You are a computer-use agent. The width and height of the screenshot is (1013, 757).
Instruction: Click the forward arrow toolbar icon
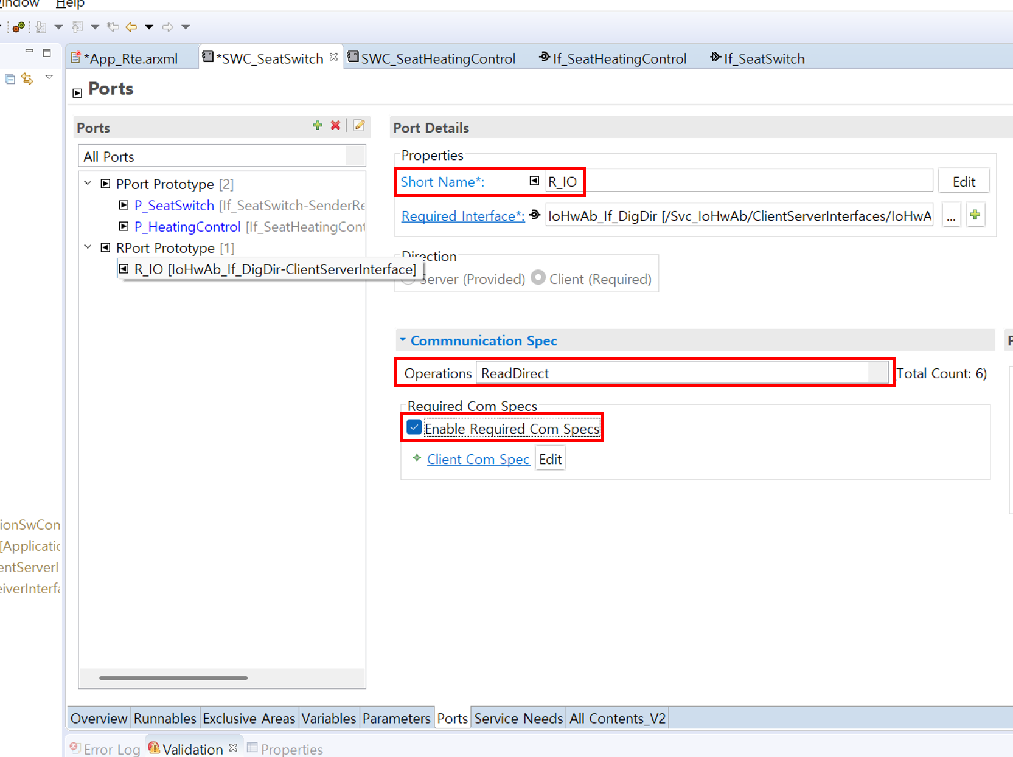tap(167, 27)
